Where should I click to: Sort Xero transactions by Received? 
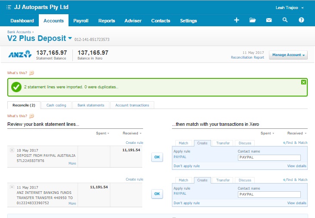coord(297,133)
